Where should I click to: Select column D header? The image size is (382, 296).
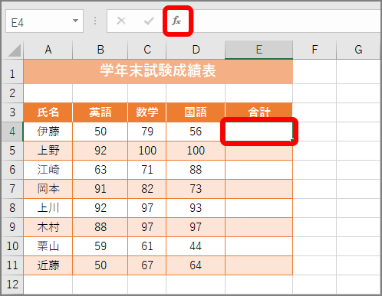(196, 50)
